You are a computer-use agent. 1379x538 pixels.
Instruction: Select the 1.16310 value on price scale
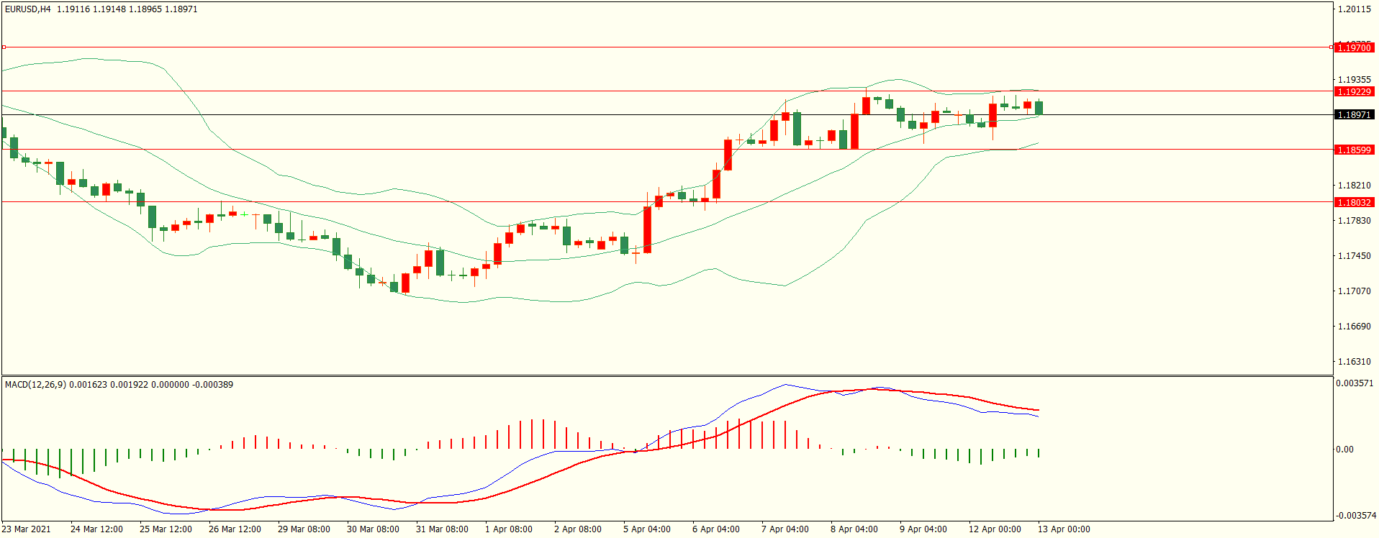pos(1354,362)
